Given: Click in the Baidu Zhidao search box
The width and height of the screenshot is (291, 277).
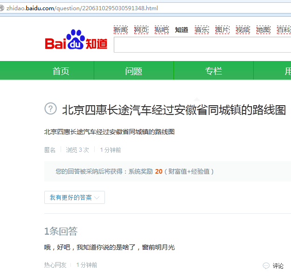Looking at the screenshot, I should coord(202,45).
